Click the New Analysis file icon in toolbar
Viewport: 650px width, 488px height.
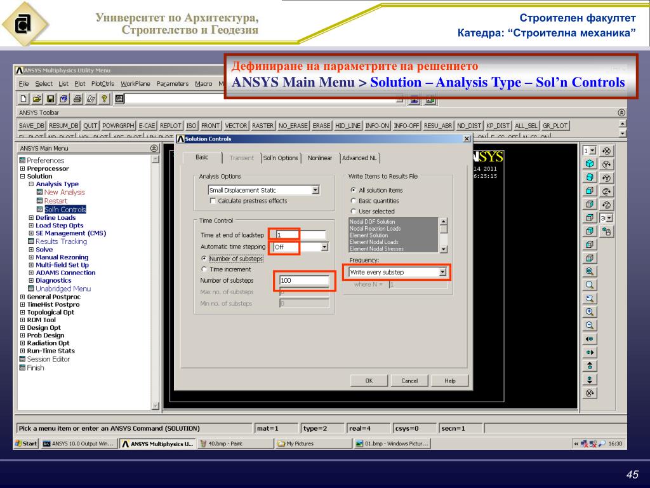click(23, 98)
